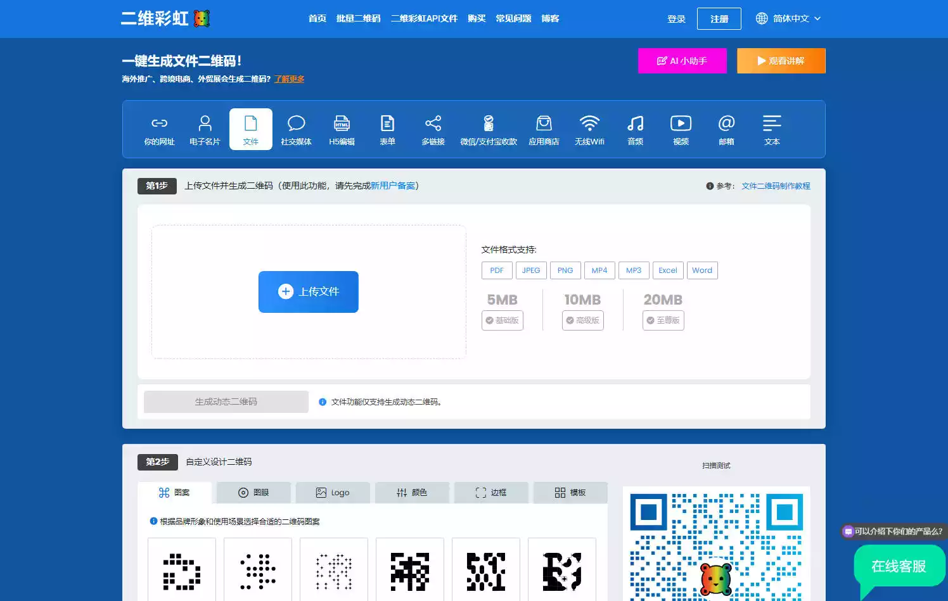Click the Word format tag
948x601 pixels.
702,270
